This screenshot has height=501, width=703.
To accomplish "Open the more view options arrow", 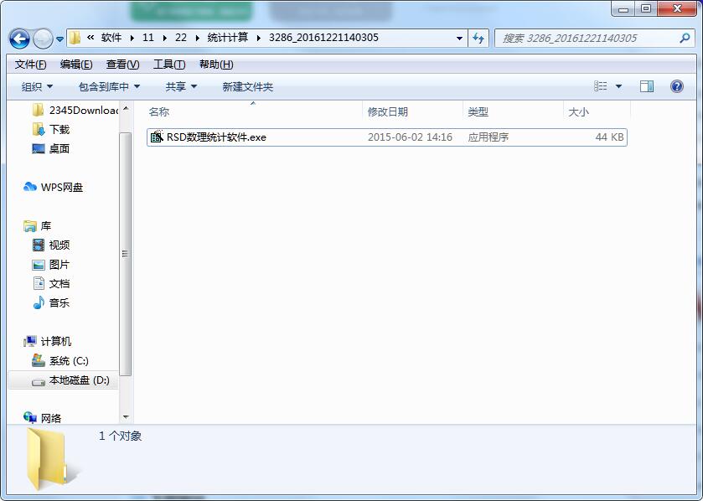I will point(618,86).
